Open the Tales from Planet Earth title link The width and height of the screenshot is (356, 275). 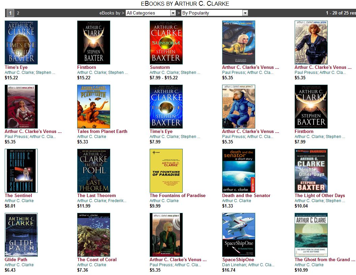pos(102,131)
